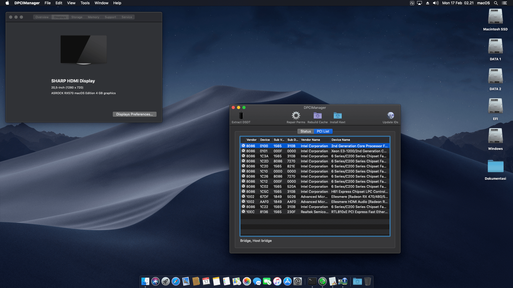Screen dimensions: 513x288
Task: Switch to the Status tab in DPCIManager
Action: (306, 131)
